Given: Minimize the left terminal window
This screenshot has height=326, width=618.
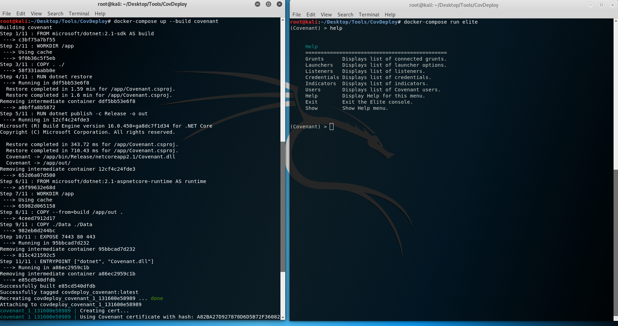Looking at the screenshot, I should click(258, 4).
